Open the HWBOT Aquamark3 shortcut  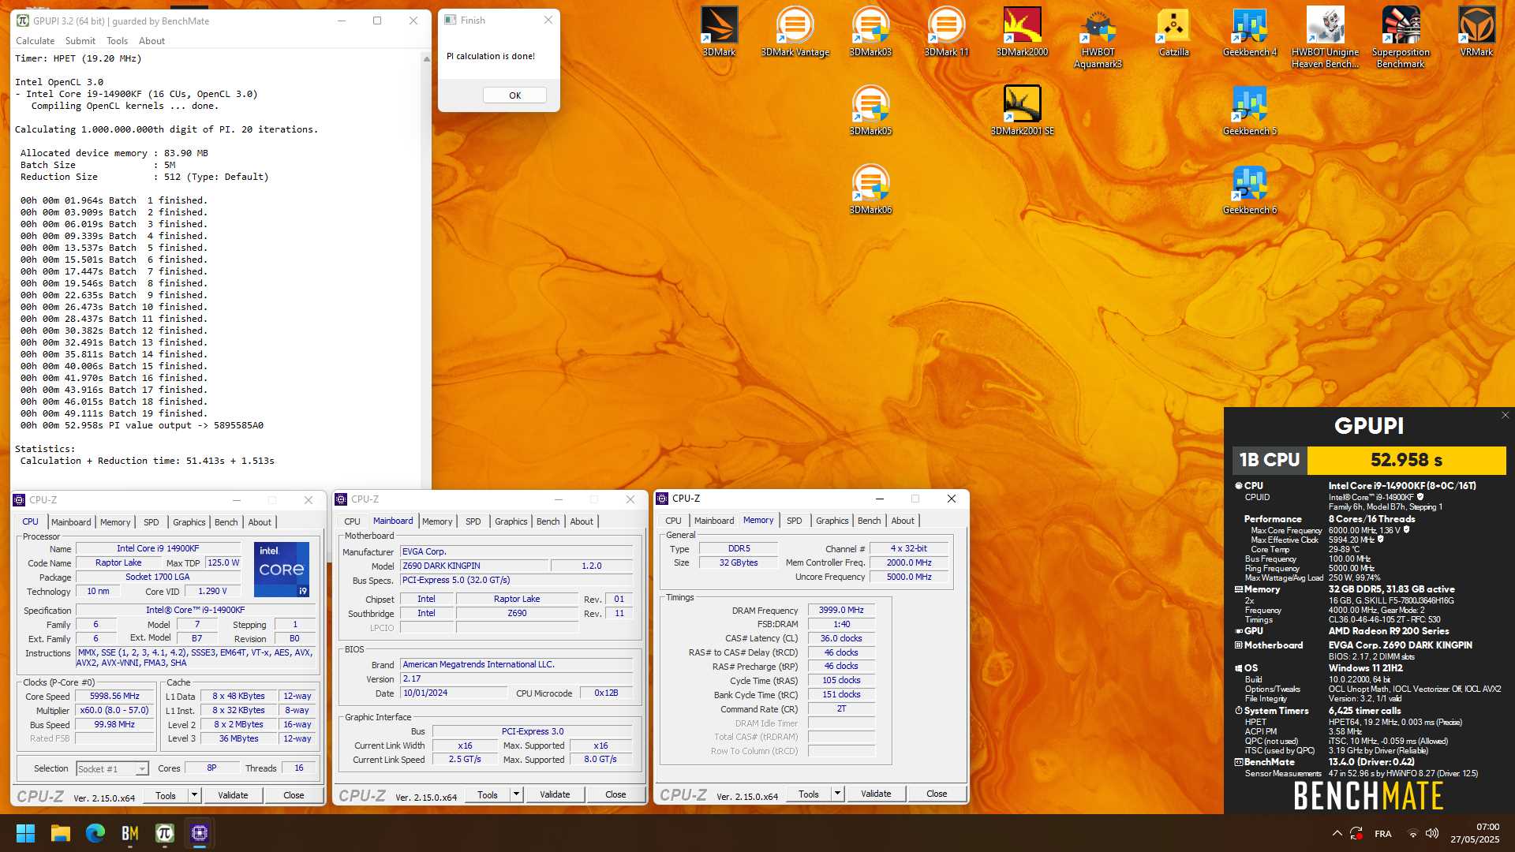[1098, 37]
